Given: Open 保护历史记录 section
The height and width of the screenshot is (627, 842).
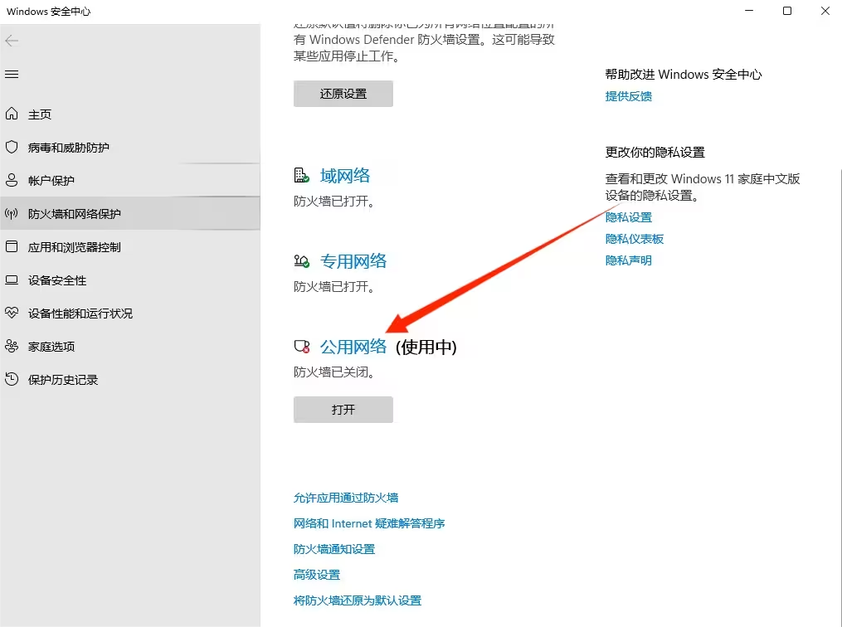Looking at the screenshot, I should (x=130, y=380).
